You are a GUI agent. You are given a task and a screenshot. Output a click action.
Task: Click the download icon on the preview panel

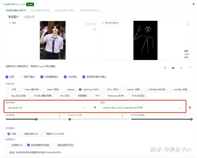[x=188, y=24]
